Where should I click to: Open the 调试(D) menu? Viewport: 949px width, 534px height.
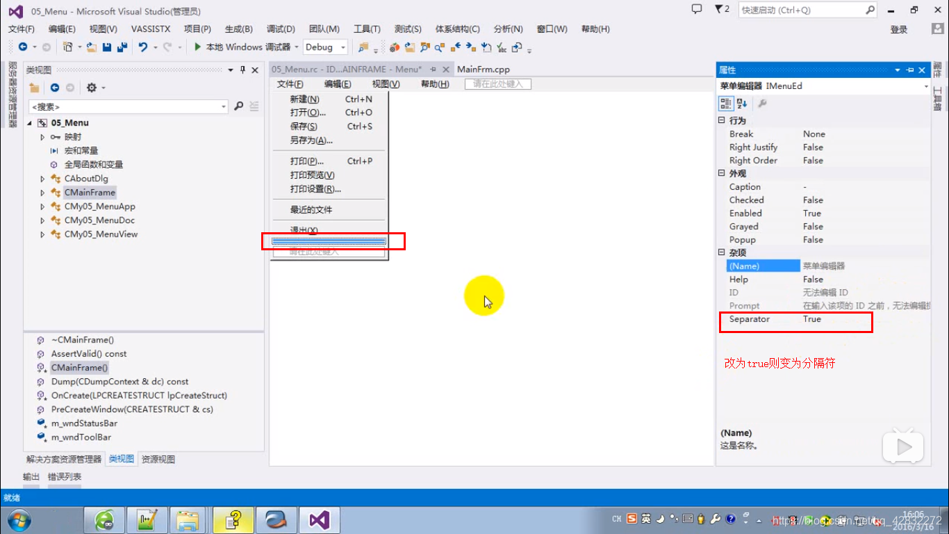281,29
